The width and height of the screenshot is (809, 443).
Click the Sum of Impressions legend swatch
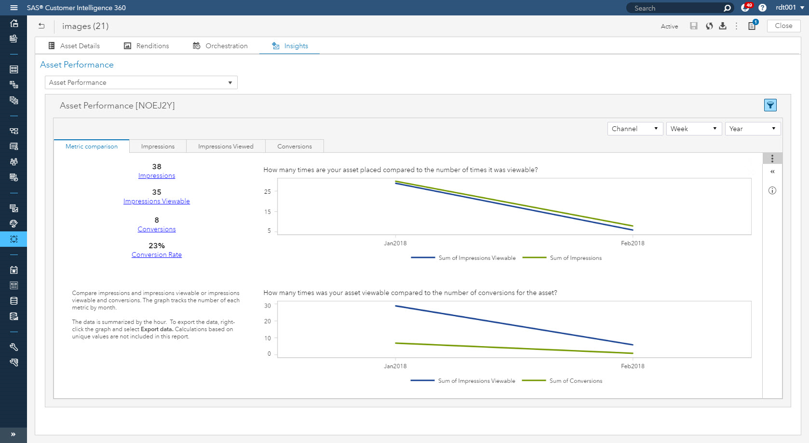coord(534,258)
